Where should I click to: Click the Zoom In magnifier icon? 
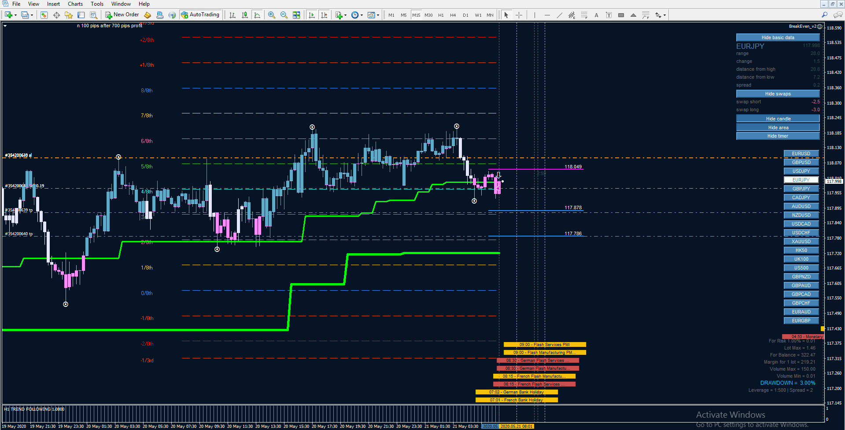click(x=272, y=15)
